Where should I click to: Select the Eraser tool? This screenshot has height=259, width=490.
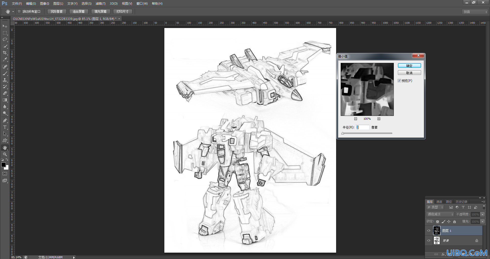click(5, 93)
